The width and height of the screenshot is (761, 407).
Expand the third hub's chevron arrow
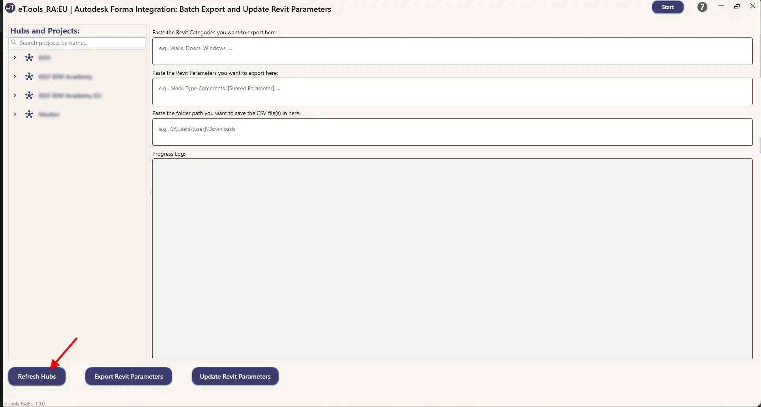click(x=15, y=95)
